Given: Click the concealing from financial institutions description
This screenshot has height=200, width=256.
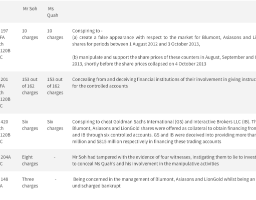Looking at the screenshot, I should click(x=164, y=82).
